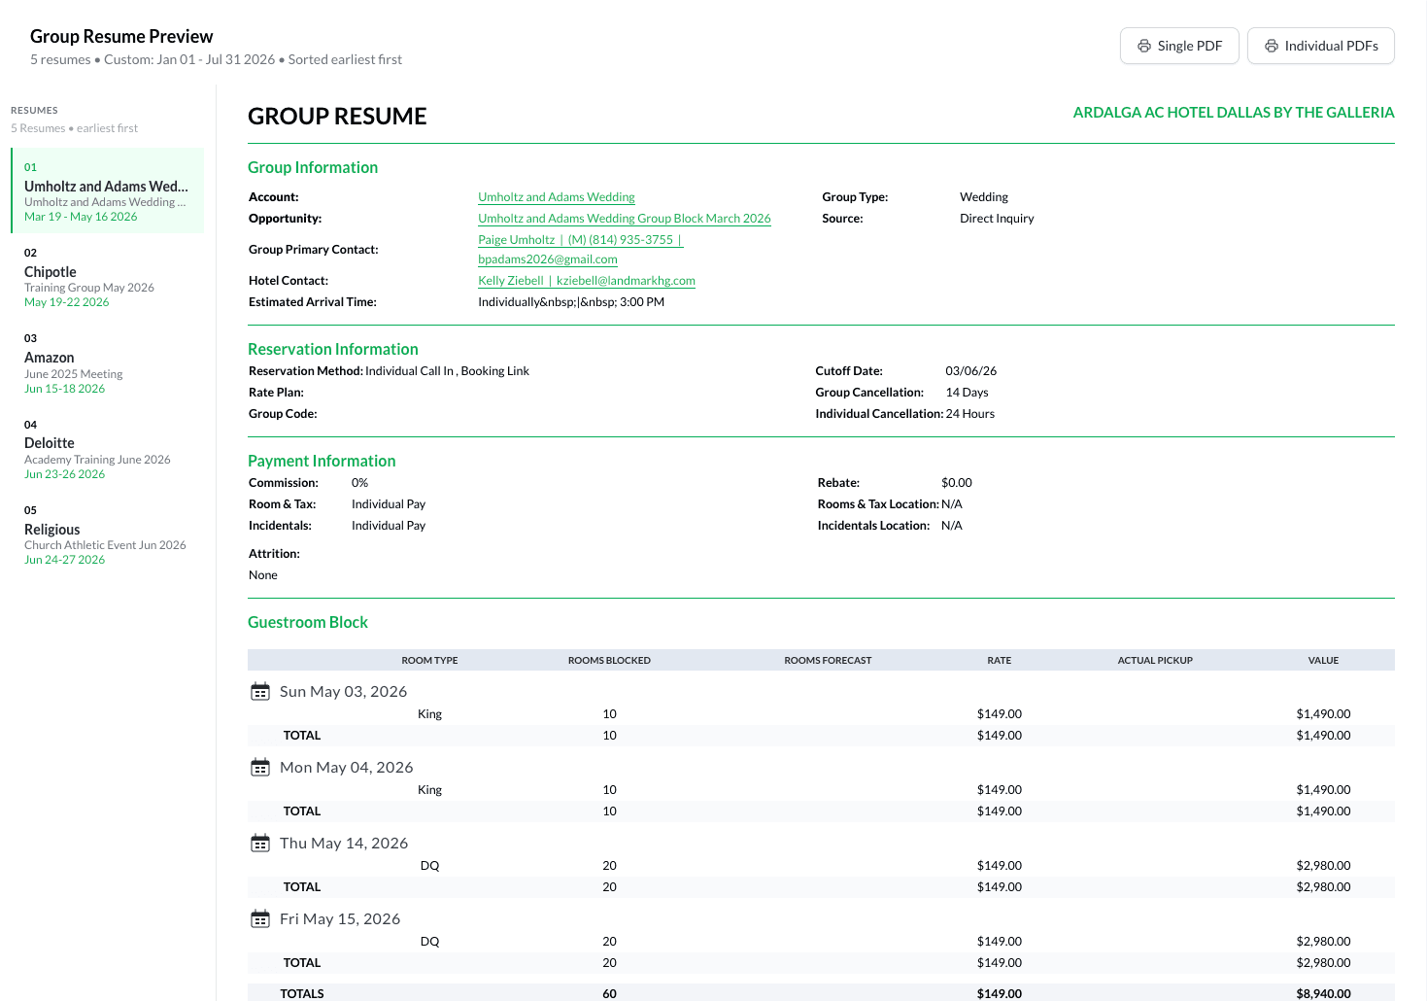1427x1001 pixels.
Task: Click the ROOM TYPE column header
Action: pyautogui.click(x=429, y=661)
